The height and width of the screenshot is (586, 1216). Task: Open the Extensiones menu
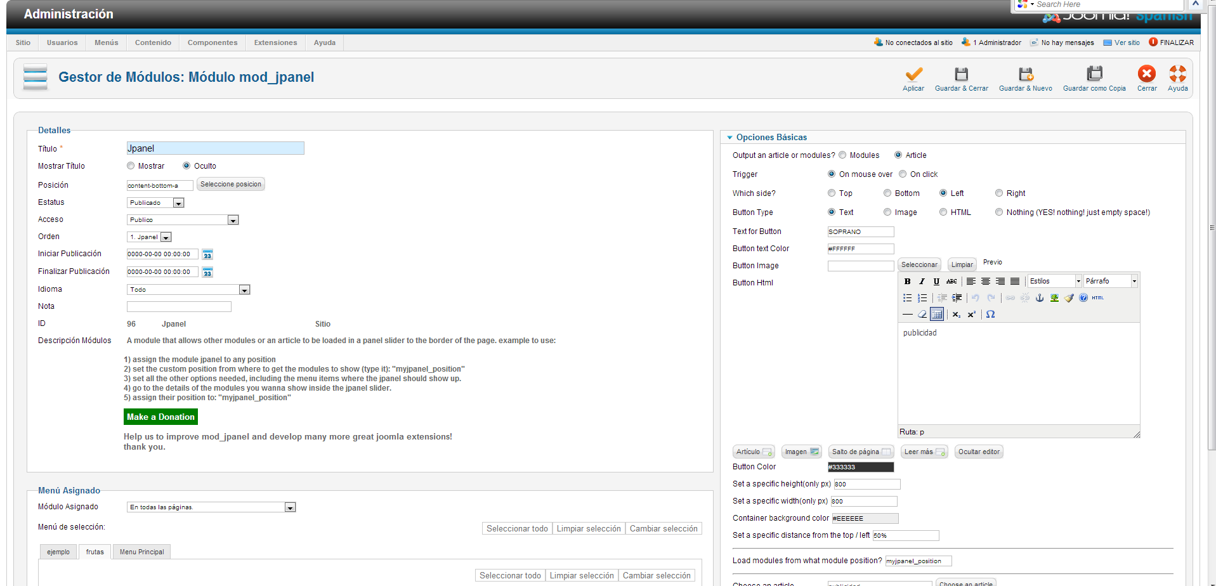pos(275,43)
